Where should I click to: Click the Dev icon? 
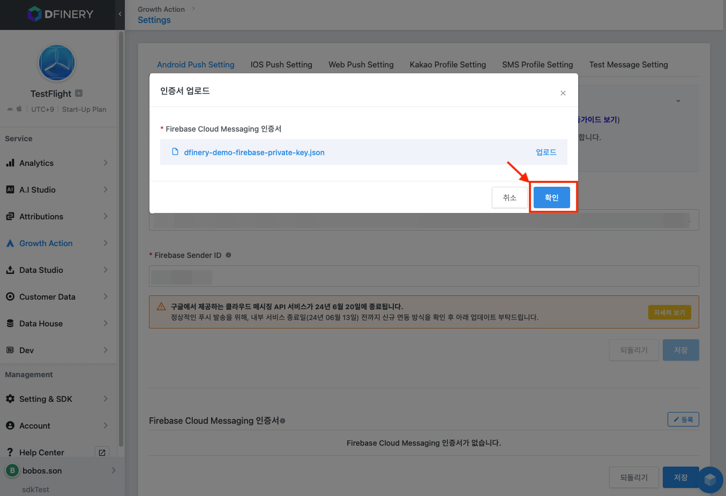click(10, 350)
